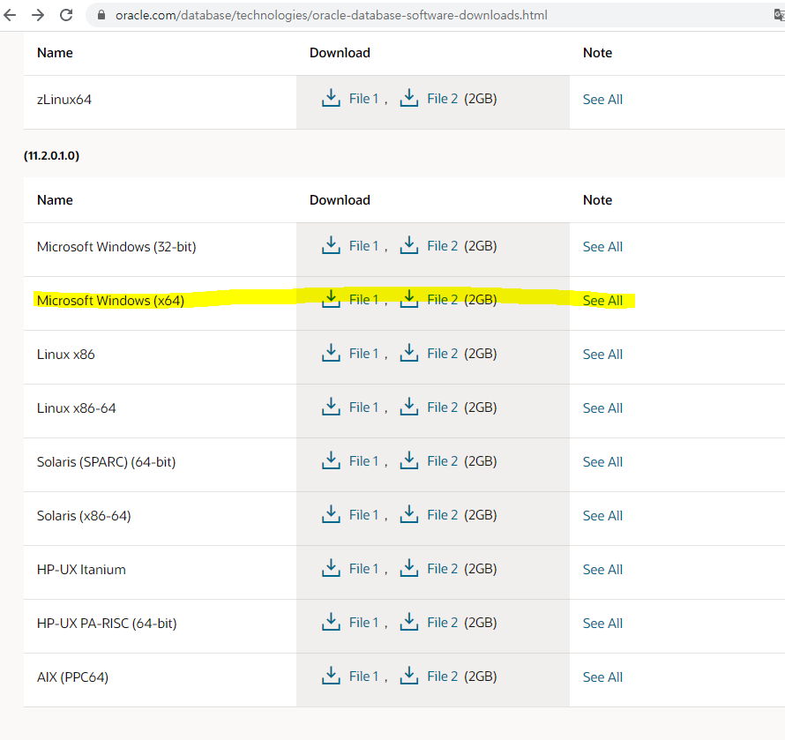Click File 1 text link for Windows (x64)
The image size is (785, 740).
coord(363,299)
